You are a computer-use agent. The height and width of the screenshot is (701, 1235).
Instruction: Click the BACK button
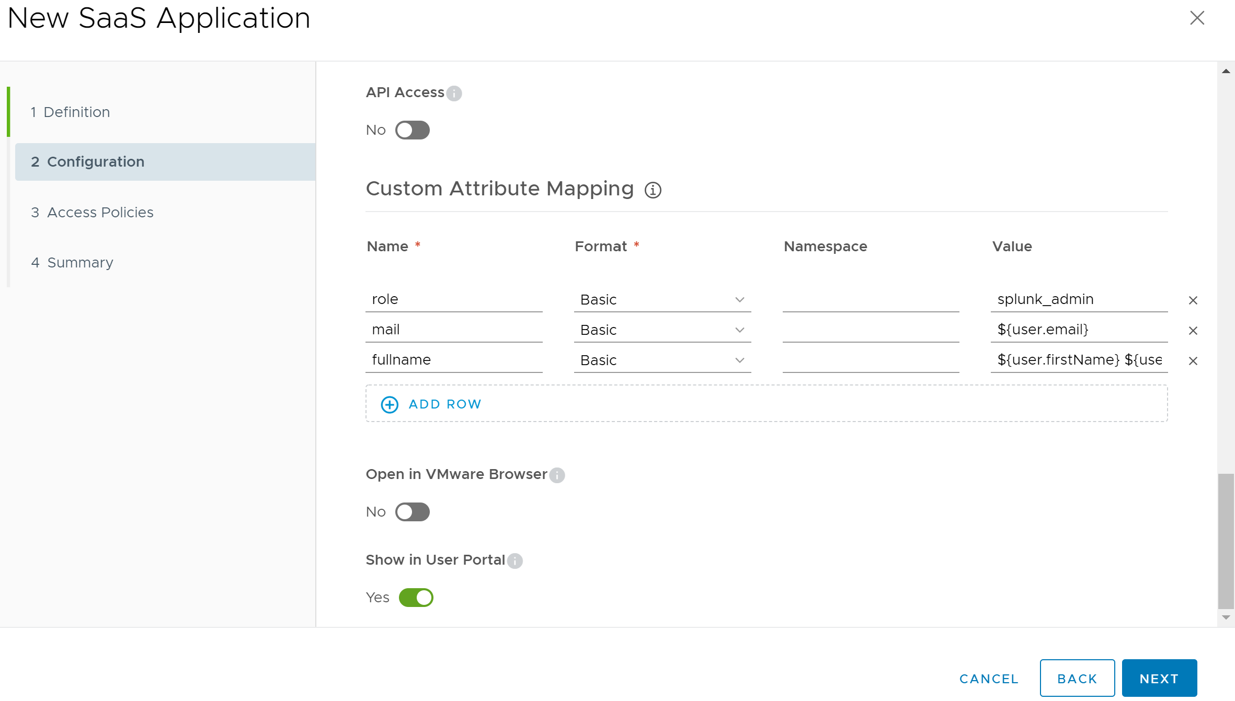1077,679
